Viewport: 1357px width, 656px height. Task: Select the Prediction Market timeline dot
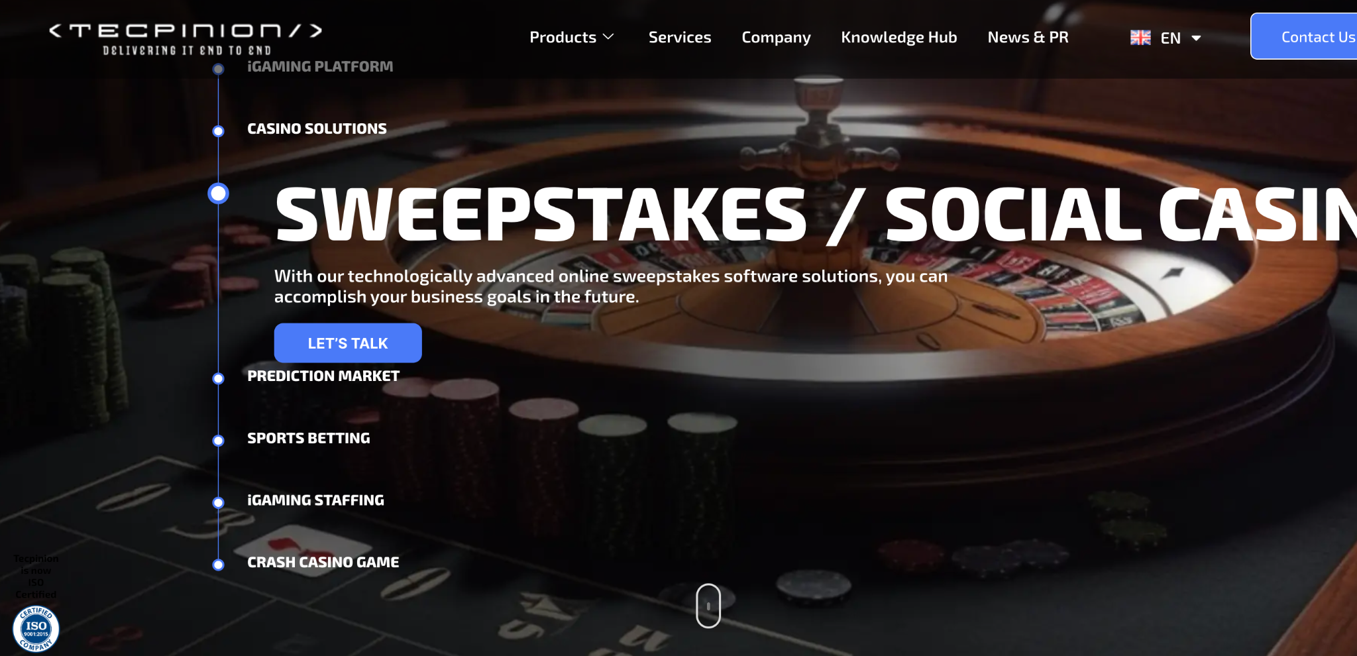pos(218,378)
